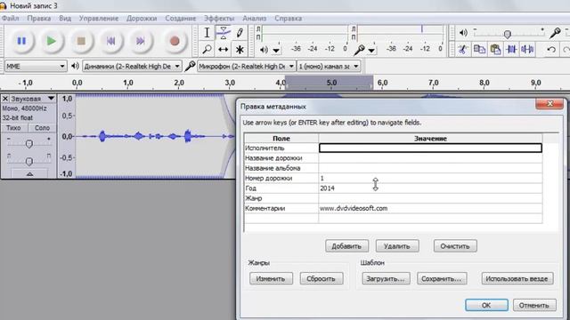Open the Дорожки menu
570x320 pixels.
[x=142, y=18]
